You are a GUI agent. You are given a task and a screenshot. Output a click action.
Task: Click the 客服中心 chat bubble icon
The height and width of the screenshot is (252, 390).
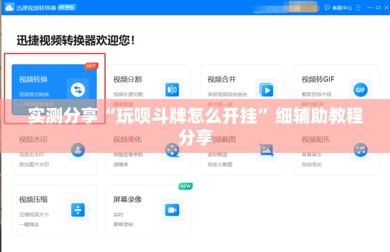[327, 7]
